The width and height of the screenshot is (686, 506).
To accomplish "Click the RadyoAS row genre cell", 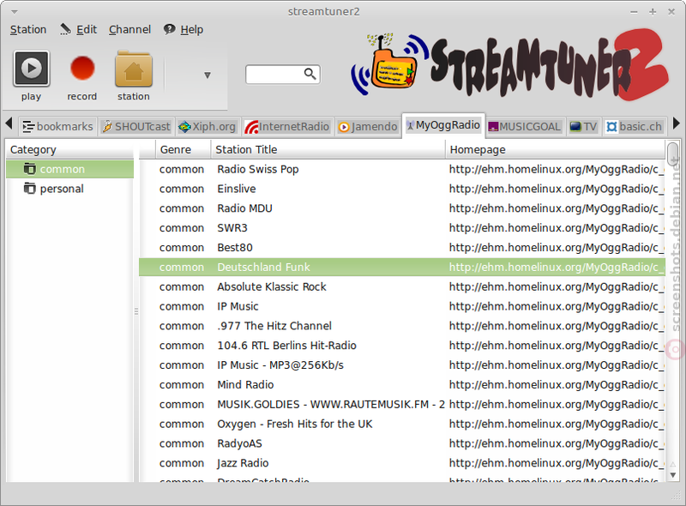I will pos(182,444).
